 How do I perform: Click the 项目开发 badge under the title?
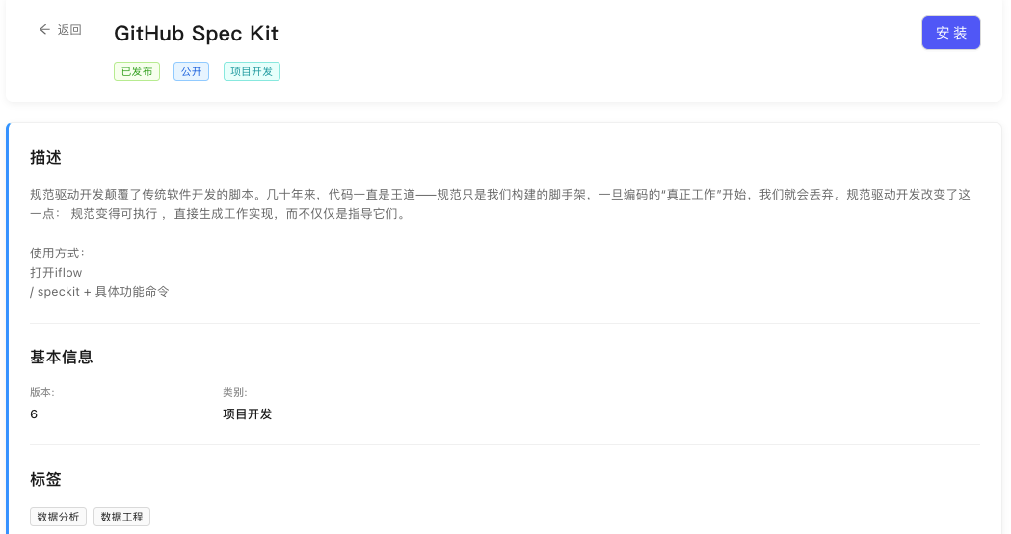pyautogui.click(x=252, y=71)
